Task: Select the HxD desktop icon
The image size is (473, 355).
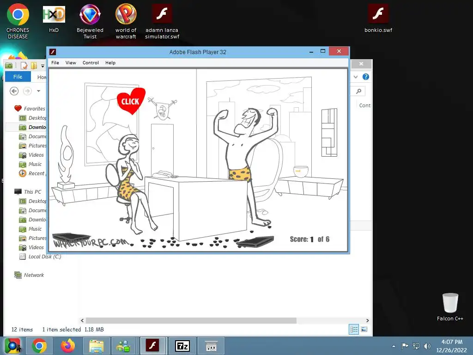Action: pos(54,19)
